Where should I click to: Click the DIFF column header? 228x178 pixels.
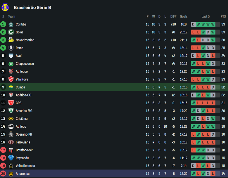pos(173,17)
